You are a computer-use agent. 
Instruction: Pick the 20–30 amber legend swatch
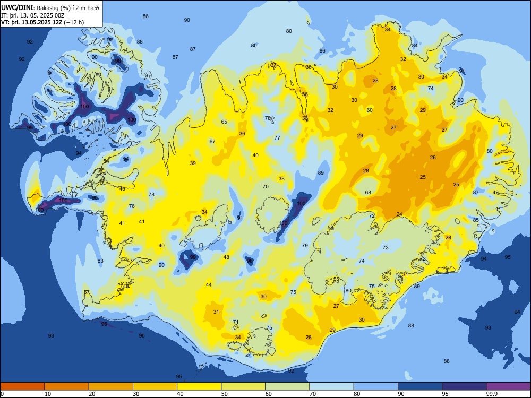pos(111,386)
